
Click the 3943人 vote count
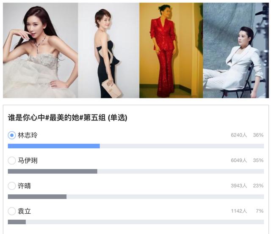pyautogui.click(x=239, y=186)
